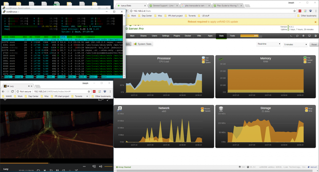Open Plex more options three-dot menu

[84, 166]
